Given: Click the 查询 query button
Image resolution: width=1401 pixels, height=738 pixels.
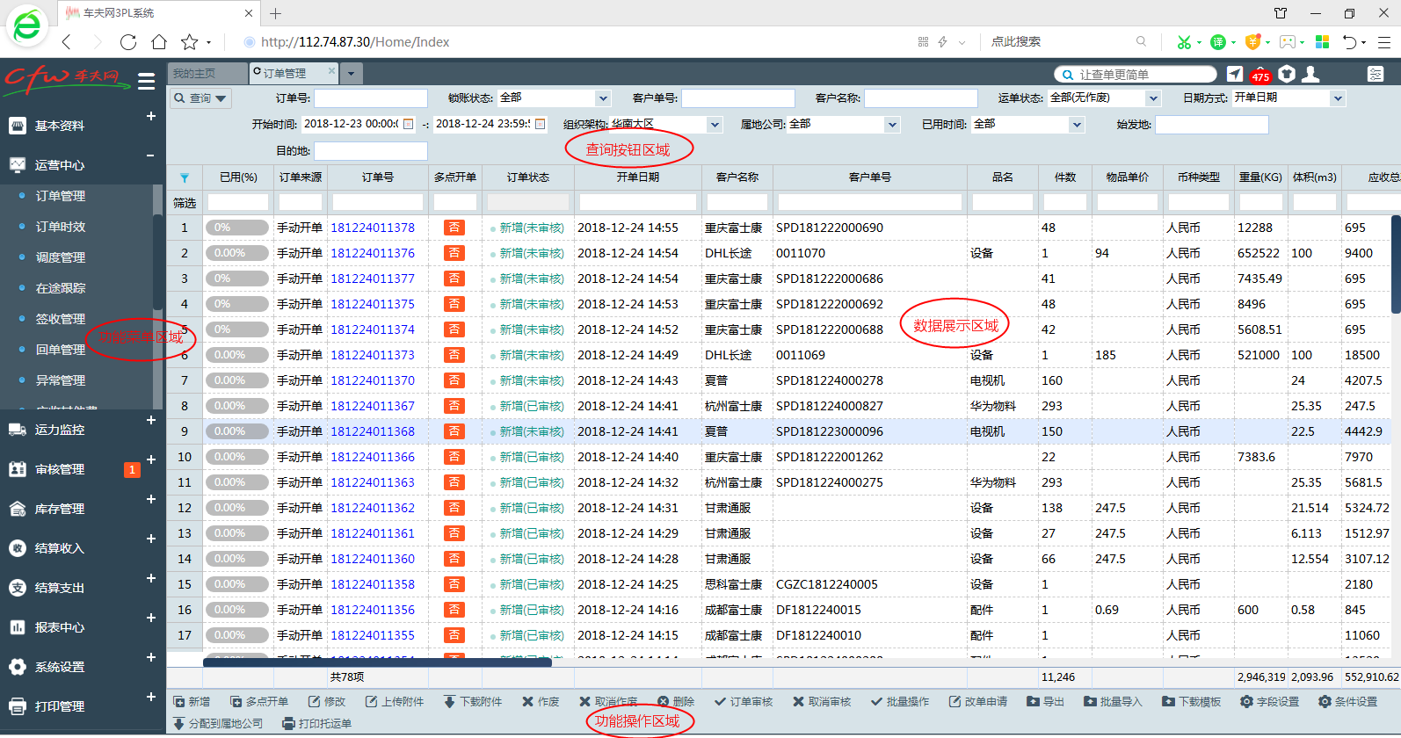Looking at the screenshot, I should tap(200, 98).
